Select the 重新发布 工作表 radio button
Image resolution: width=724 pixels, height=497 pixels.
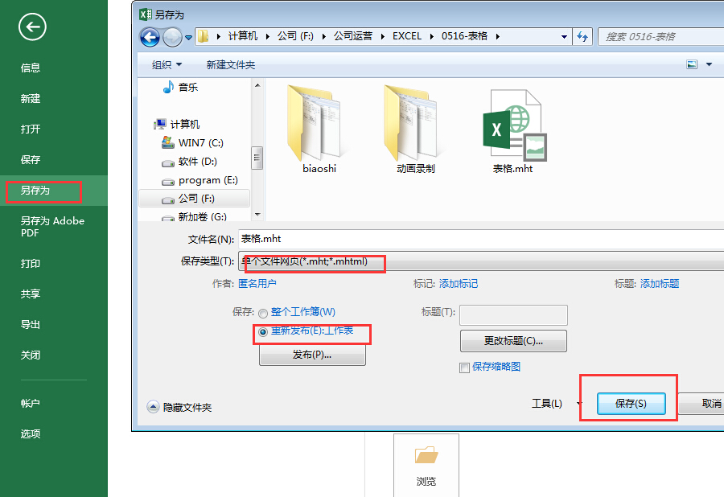click(263, 332)
